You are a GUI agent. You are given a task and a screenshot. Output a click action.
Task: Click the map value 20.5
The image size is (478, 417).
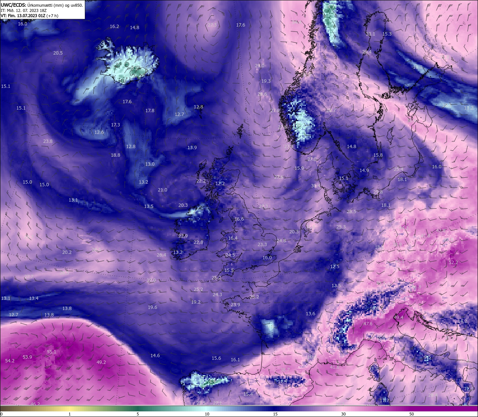[x=58, y=53]
